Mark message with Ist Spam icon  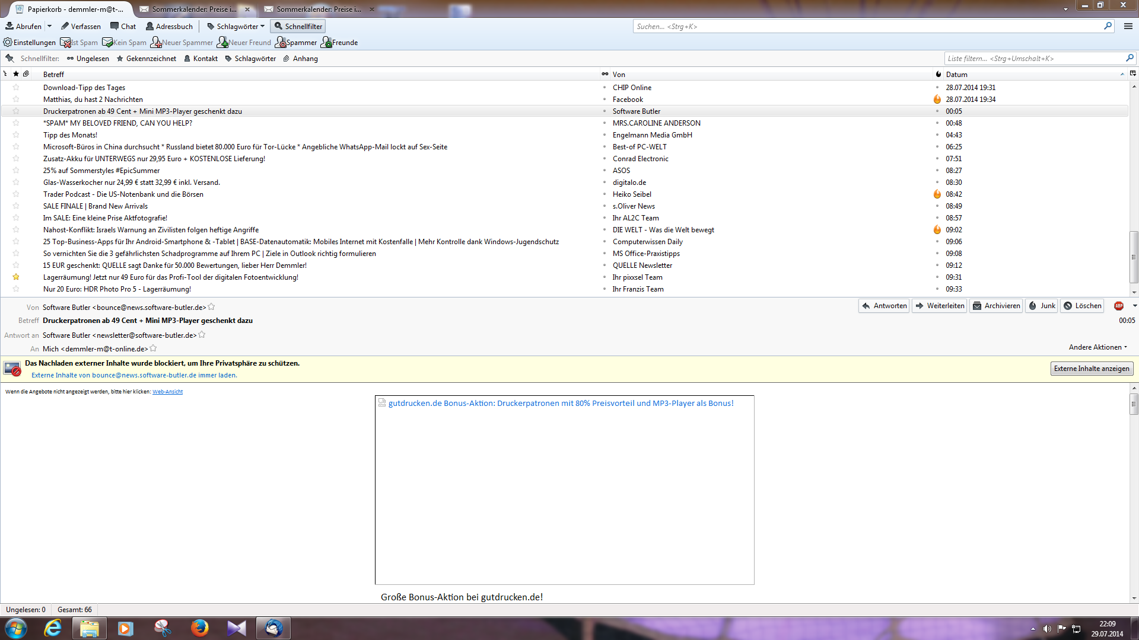click(65, 43)
